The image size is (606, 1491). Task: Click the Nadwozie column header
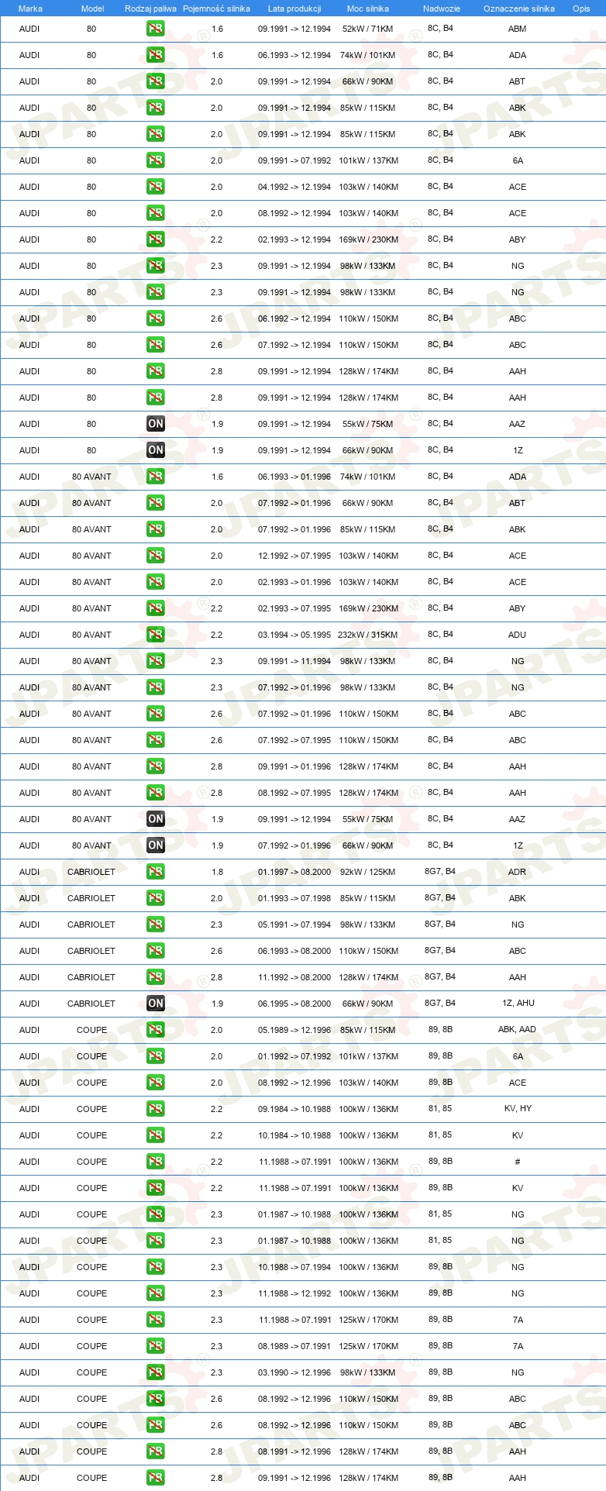(x=442, y=9)
